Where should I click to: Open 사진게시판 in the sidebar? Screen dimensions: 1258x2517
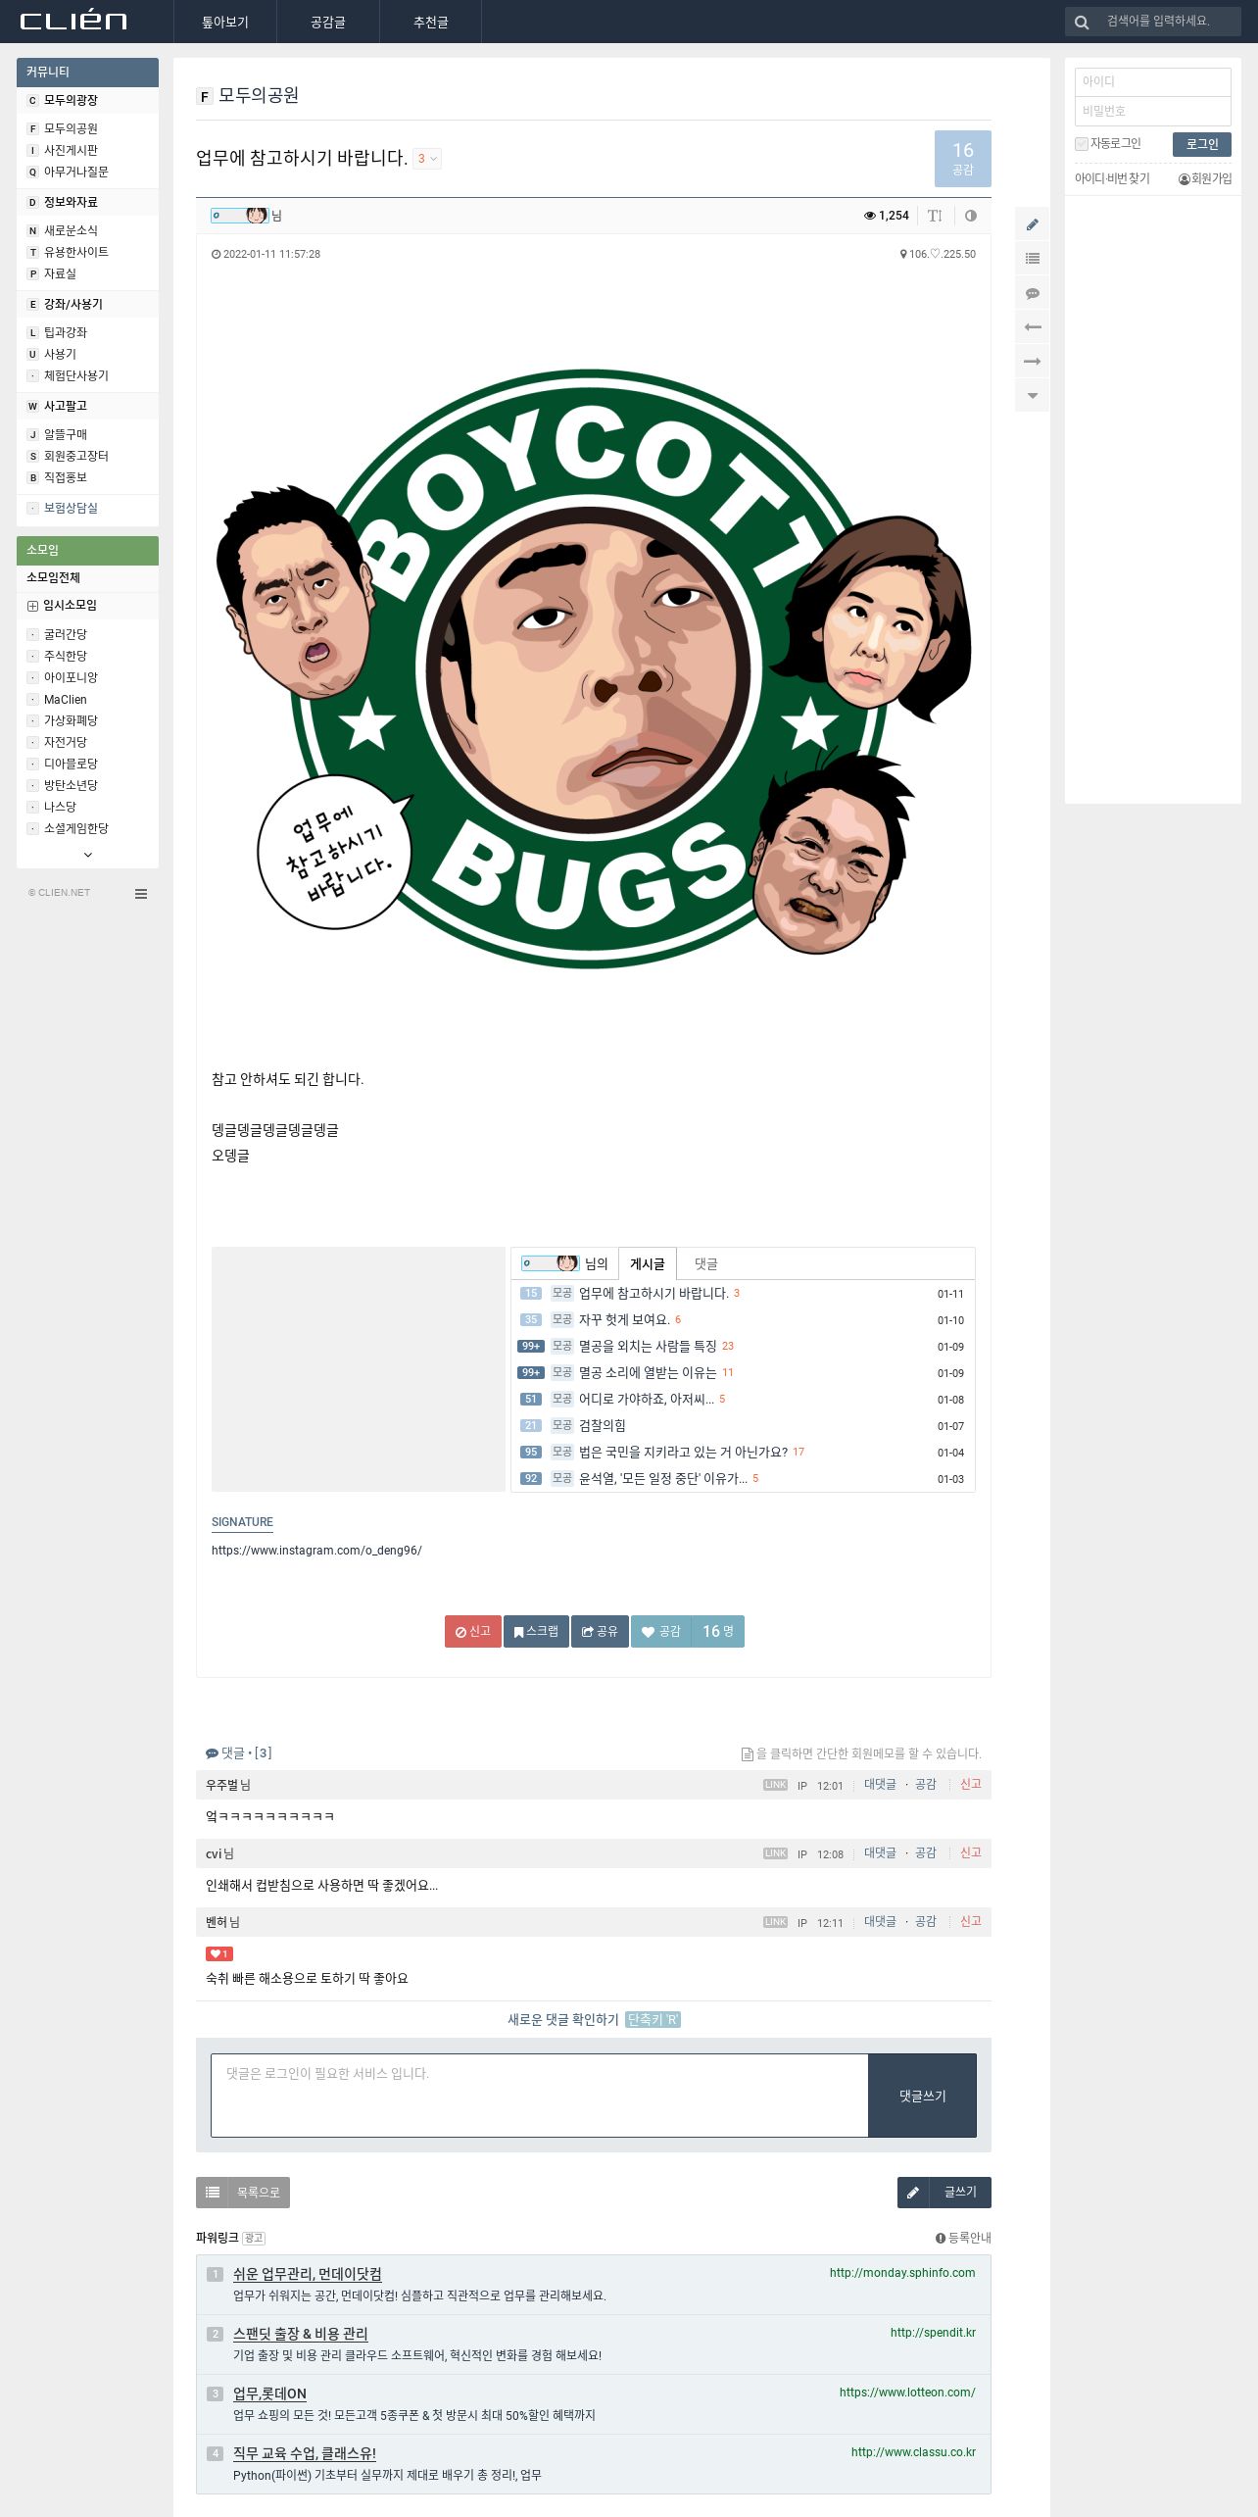pyautogui.click(x=71, y=150)
